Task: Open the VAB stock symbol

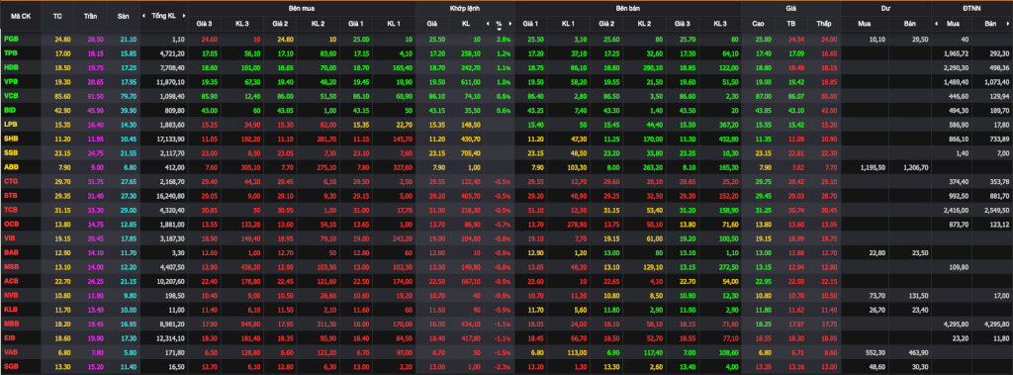Action: click(x=11, y=352)
